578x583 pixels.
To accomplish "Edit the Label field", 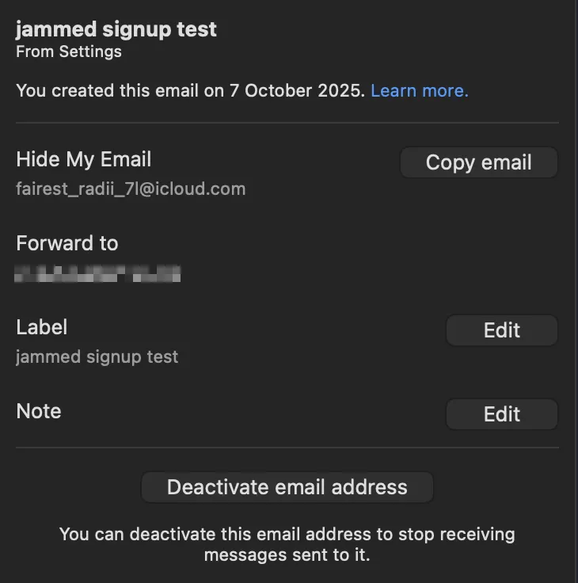I will pos(501,330).
